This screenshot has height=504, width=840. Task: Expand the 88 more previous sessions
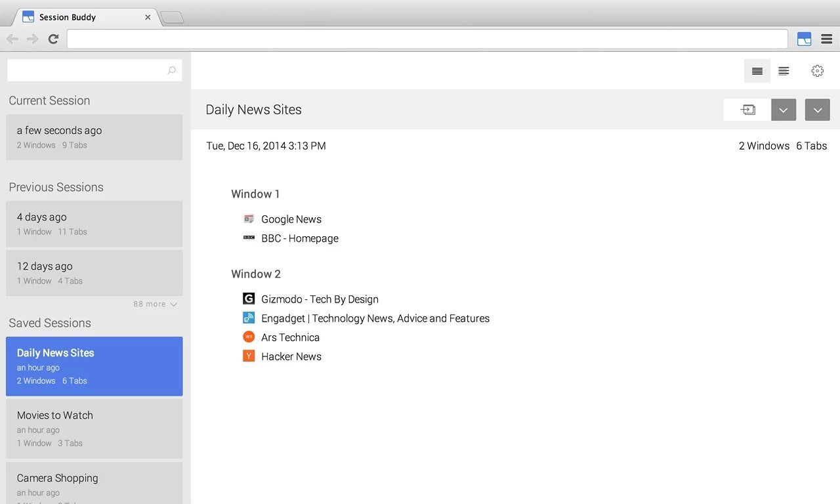point(155,304)
